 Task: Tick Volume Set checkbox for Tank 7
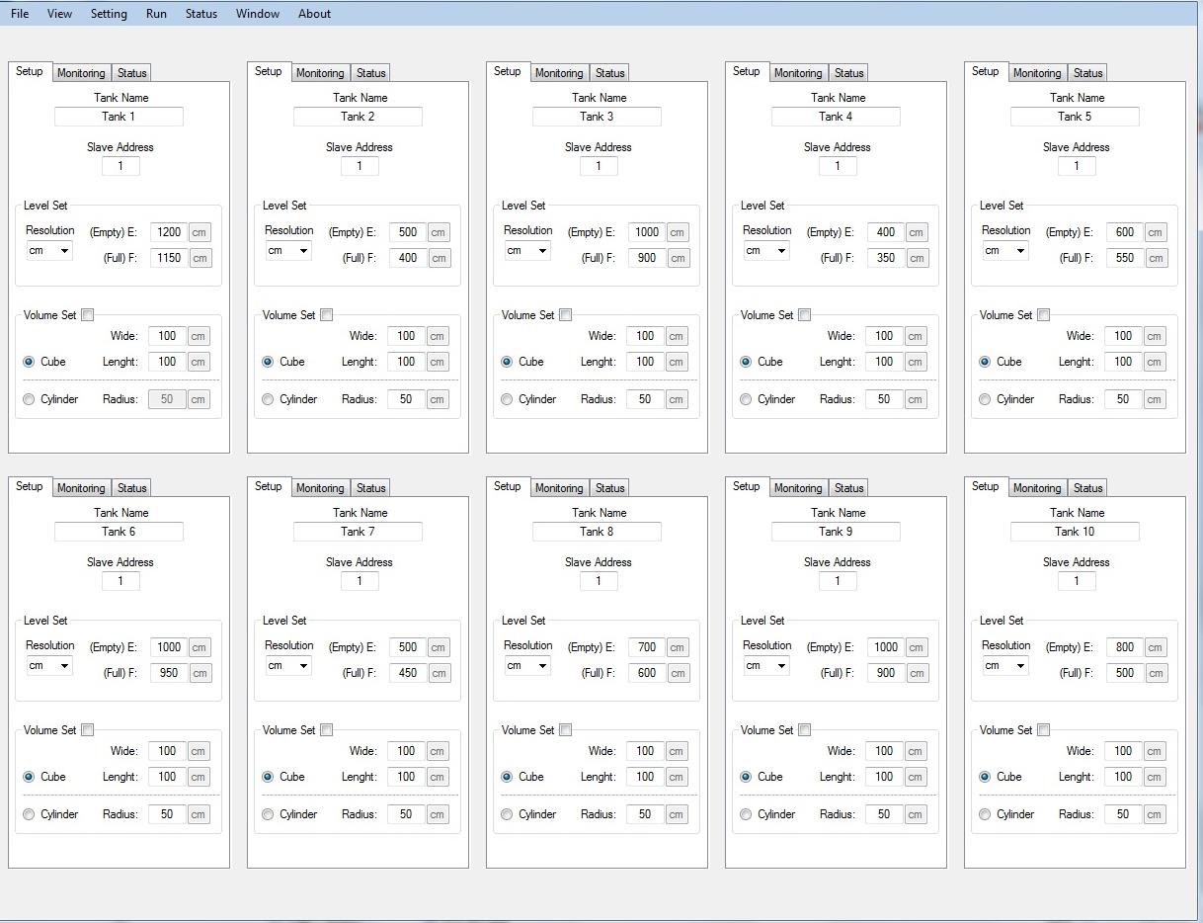[327, 730]
